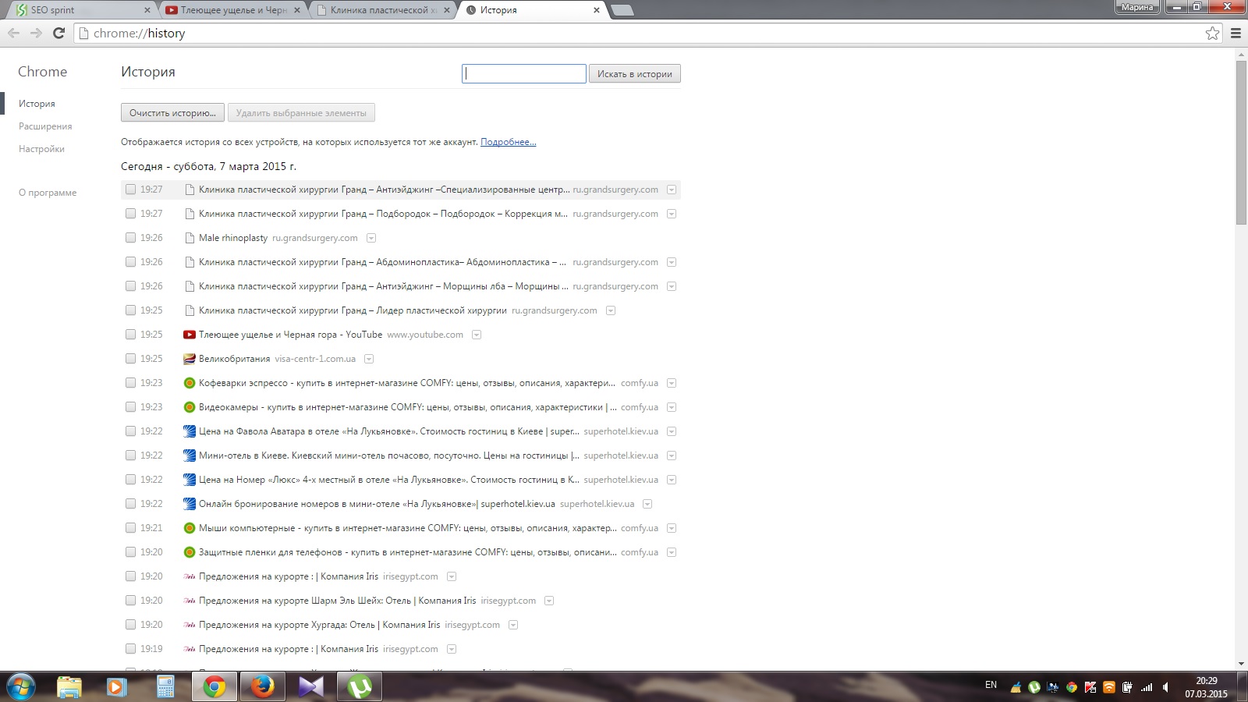Click the superhotel favicon on the Мини-отель в Киеве row
Viewport: 1248px width, 702px height.
189,456
